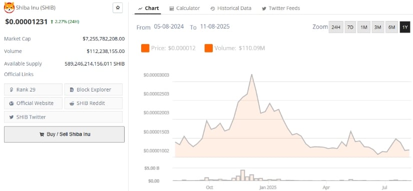413x191 pixels.
Task: Click the orange Price color swatch
Action: point(145,48)
